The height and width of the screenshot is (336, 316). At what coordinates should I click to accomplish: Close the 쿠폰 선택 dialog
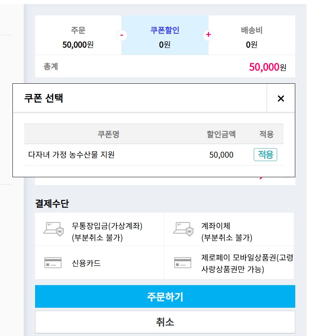pyautogui.click(x=281, y=98)
